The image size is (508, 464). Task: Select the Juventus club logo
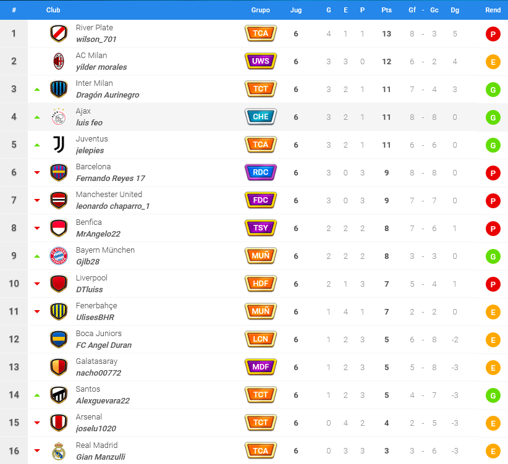pyautogui.click(x=59, y=145)
